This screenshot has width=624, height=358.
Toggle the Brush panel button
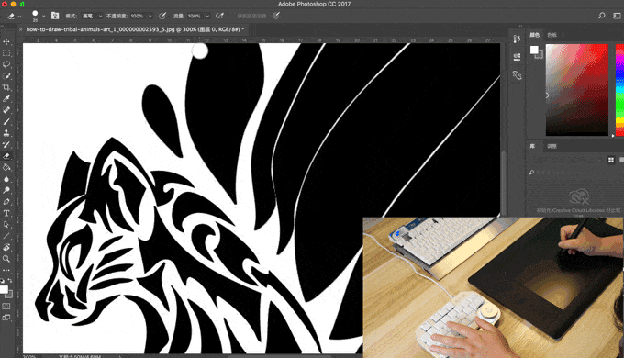point(55,16)
